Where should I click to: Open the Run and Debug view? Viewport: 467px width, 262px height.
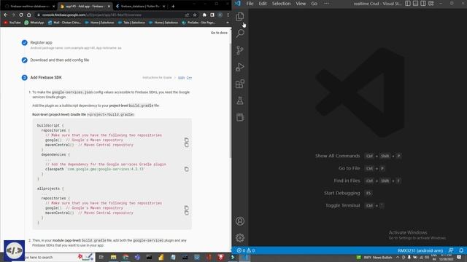point(240,67)
